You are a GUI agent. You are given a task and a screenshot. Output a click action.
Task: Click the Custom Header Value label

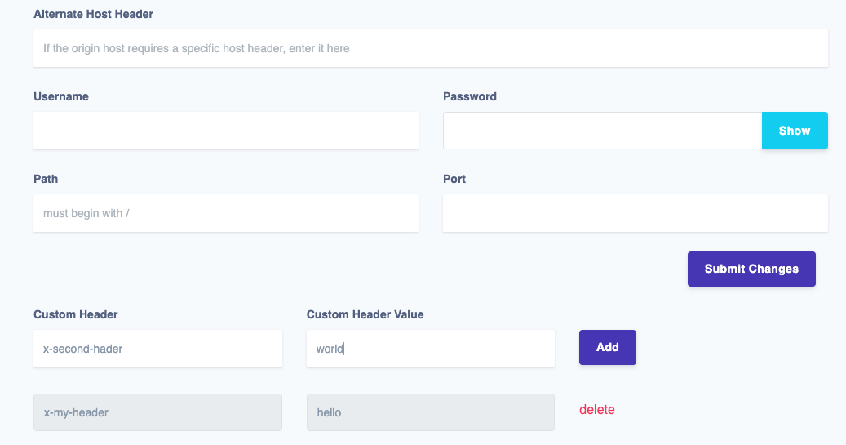[365, 314]
